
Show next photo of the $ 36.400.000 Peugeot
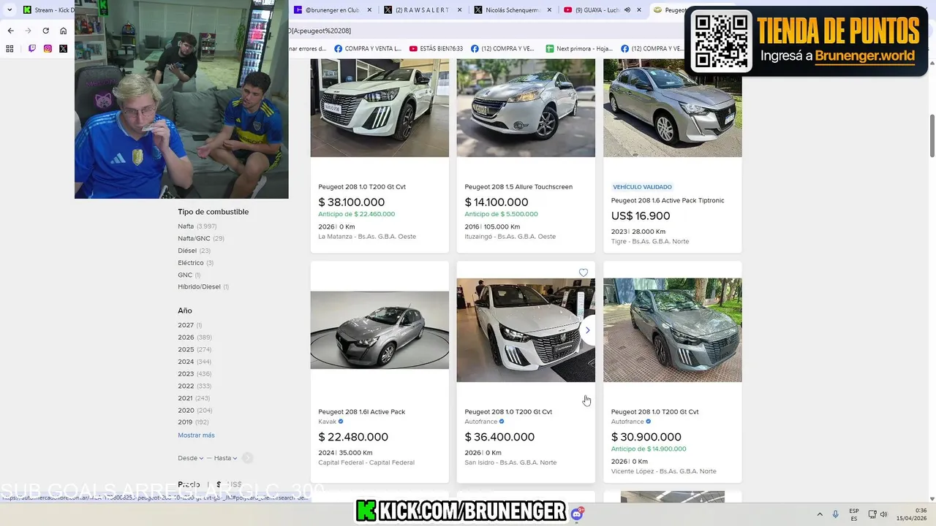coord(587,330)
